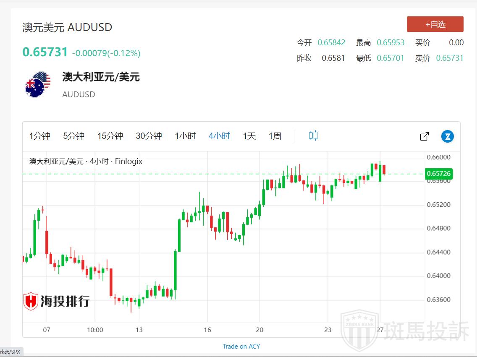
Task: Click the 海投排行 shield logo
Action: pyautogui.click(x=31, y=301)
